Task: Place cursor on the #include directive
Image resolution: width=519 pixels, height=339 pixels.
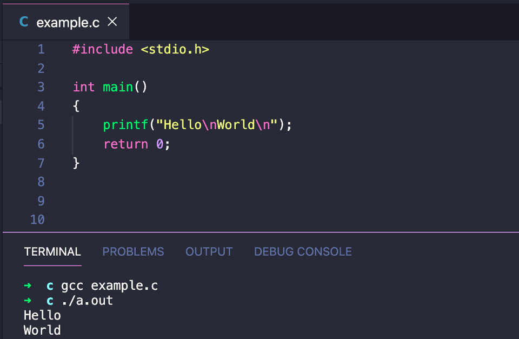Action: coord(102,49)
